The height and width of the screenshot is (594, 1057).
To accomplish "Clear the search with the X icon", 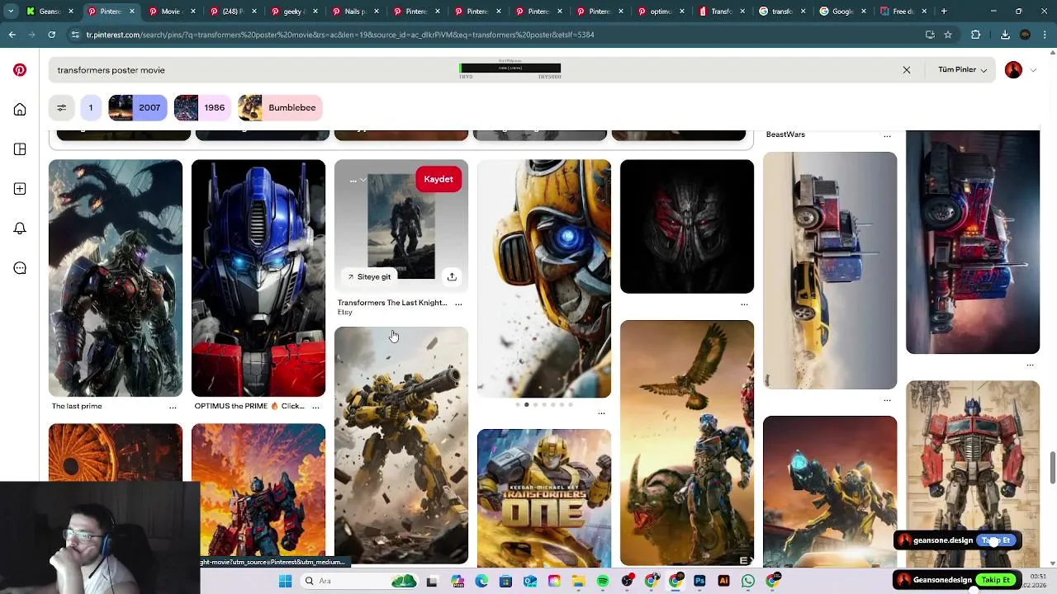I will click(x=907, y=70).
